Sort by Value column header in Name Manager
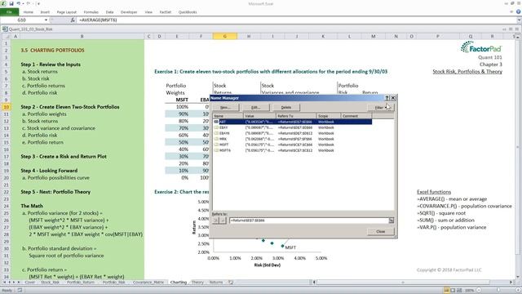 [x=259, y=116]
